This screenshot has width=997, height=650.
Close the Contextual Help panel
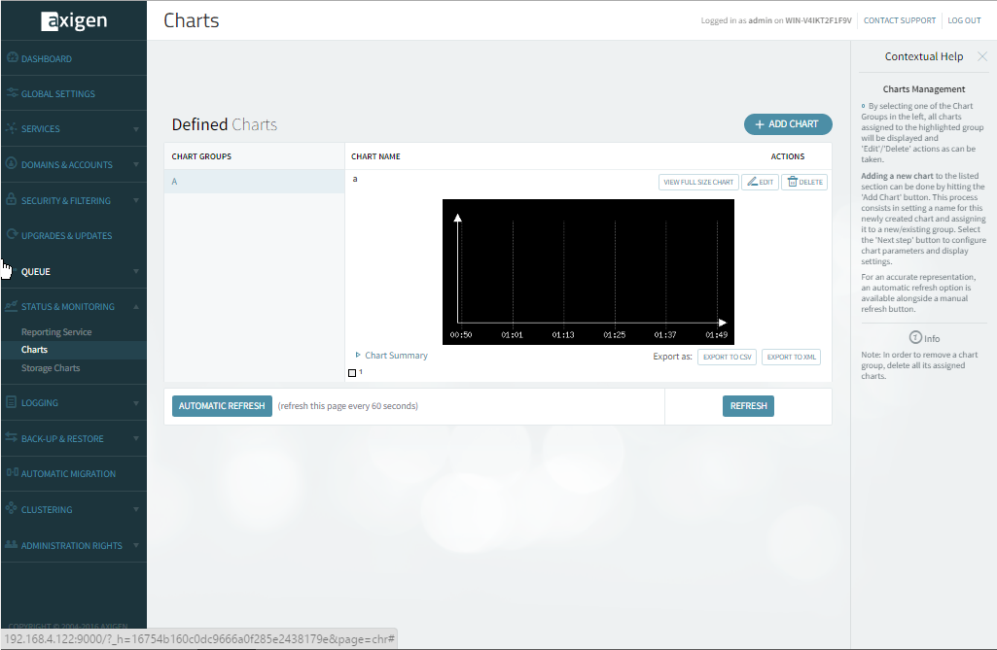pos(981,56)
